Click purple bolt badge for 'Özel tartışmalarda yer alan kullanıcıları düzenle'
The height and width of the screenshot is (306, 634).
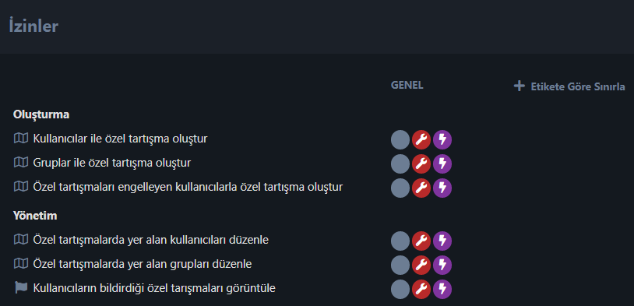[442, 241]
